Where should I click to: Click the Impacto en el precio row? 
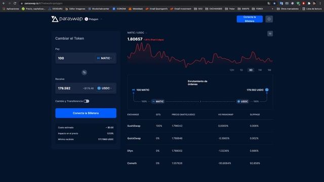click(x=86, y=133)
